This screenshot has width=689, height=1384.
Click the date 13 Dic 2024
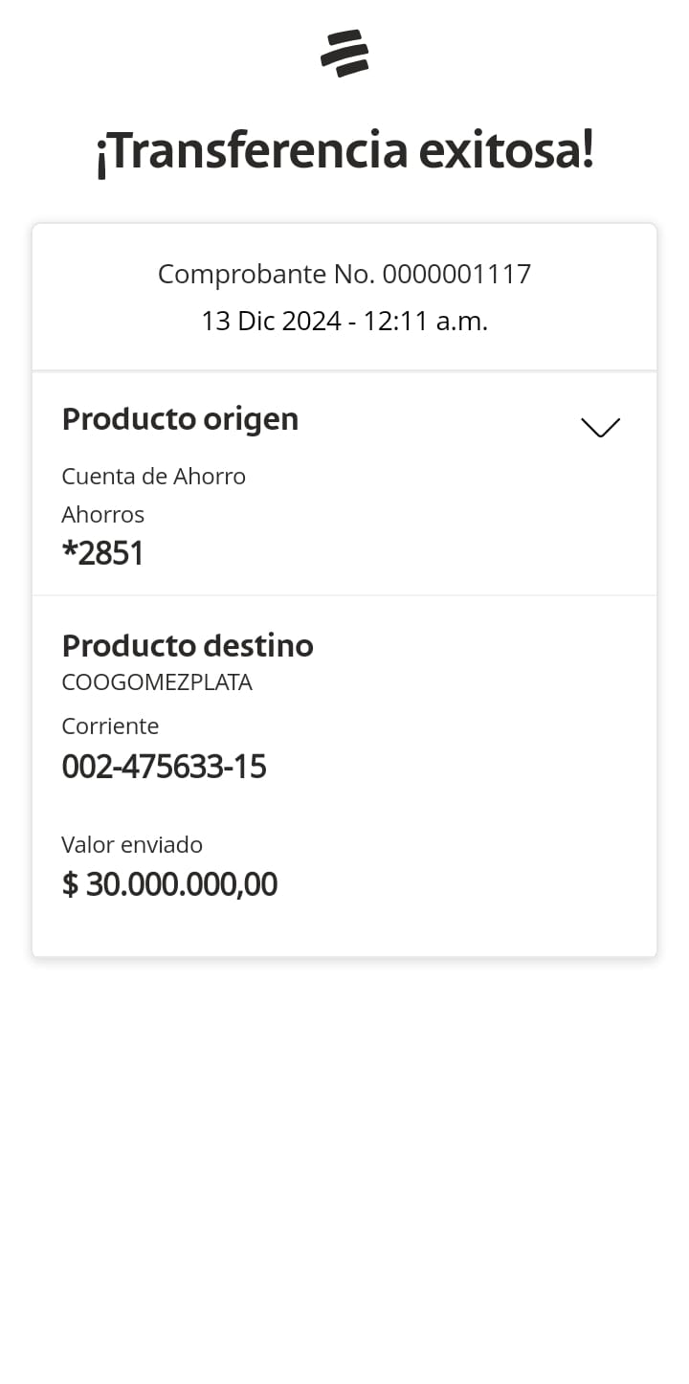(x=271, y=322)
